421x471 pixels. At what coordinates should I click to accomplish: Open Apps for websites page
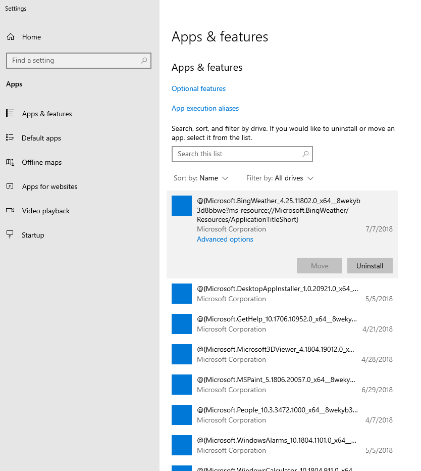pyautogui.click(x=49, y=186)
